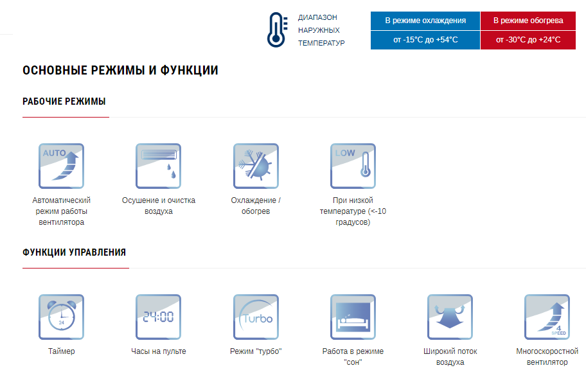Click the 4 SPEED multi-speed fan icon
586x379 pixels.
pyautogui.click(x=547, y=317)
